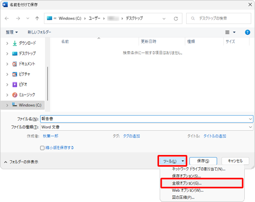Click タイトルの追加 to add a title
This screenshot has height=202, width=255.
pos(215,136)
